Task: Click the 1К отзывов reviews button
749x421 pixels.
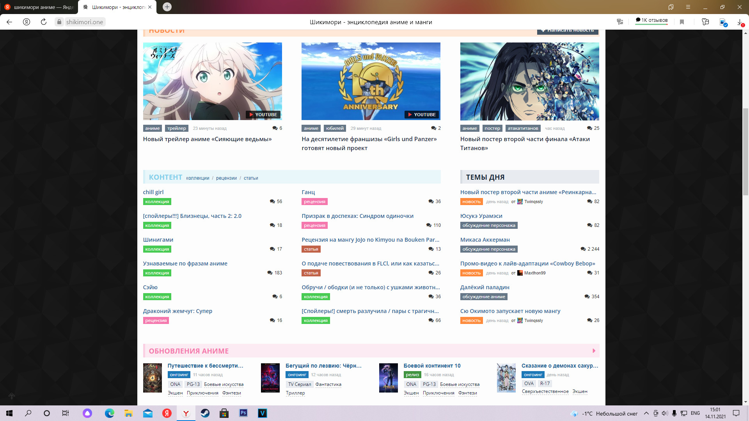Action: tap(651, 21)
